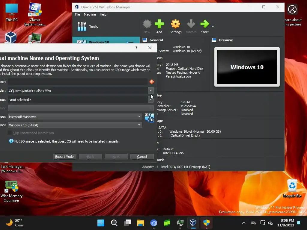Open the Microsoft Windows type dropdown

[75, 116]
